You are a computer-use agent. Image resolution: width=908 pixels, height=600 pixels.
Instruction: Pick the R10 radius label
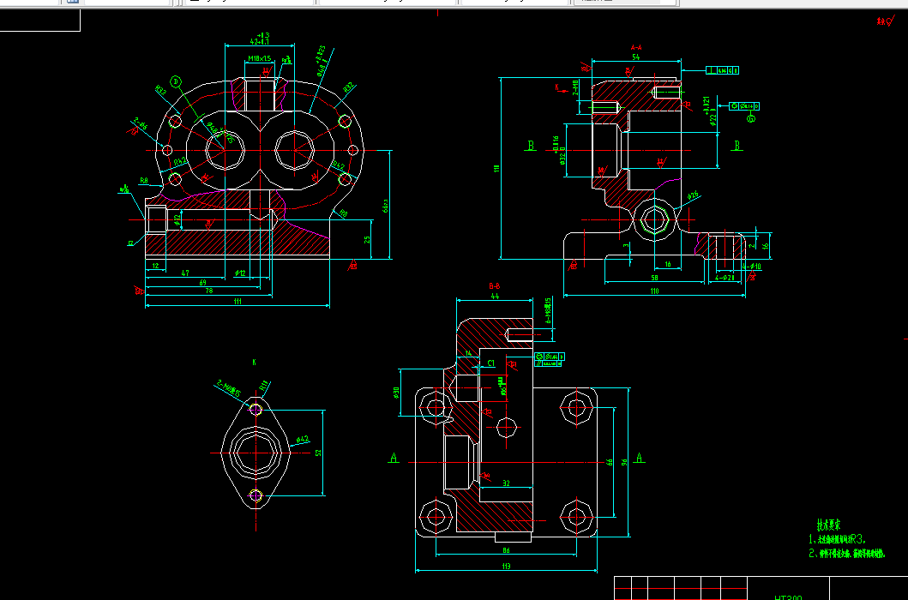tap(264, 386)
